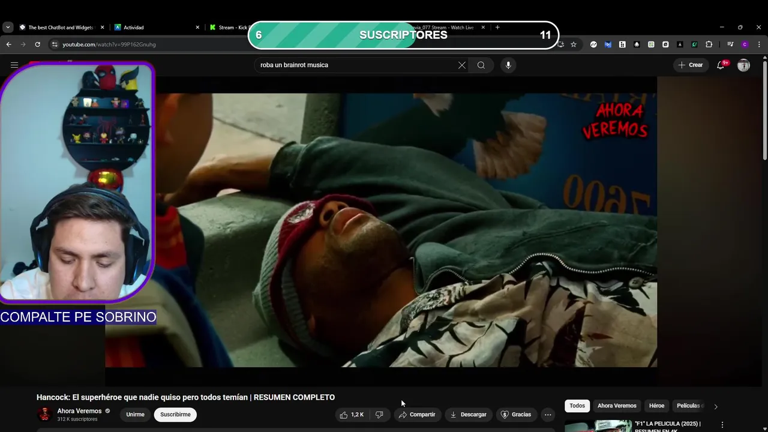This screenshot has height=432, width=768.
Task: Open the black ghost-shaped extension icon
Action: point(637,44)
